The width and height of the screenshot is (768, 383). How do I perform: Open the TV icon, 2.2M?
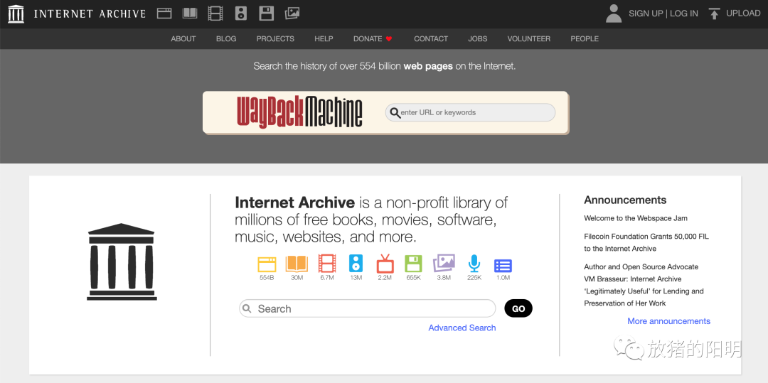(385, 264)
